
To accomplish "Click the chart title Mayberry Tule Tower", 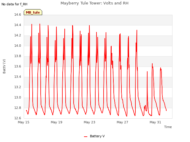I will click(x=94, y=3).
